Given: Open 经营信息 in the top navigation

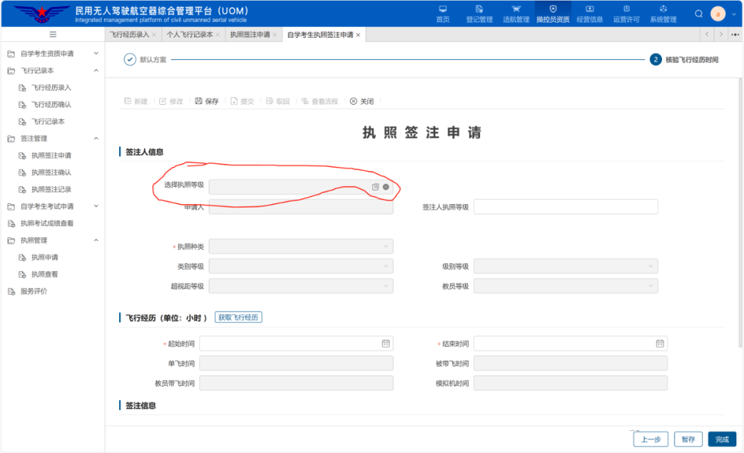Looking at the screenshot, I should [590, 14].
